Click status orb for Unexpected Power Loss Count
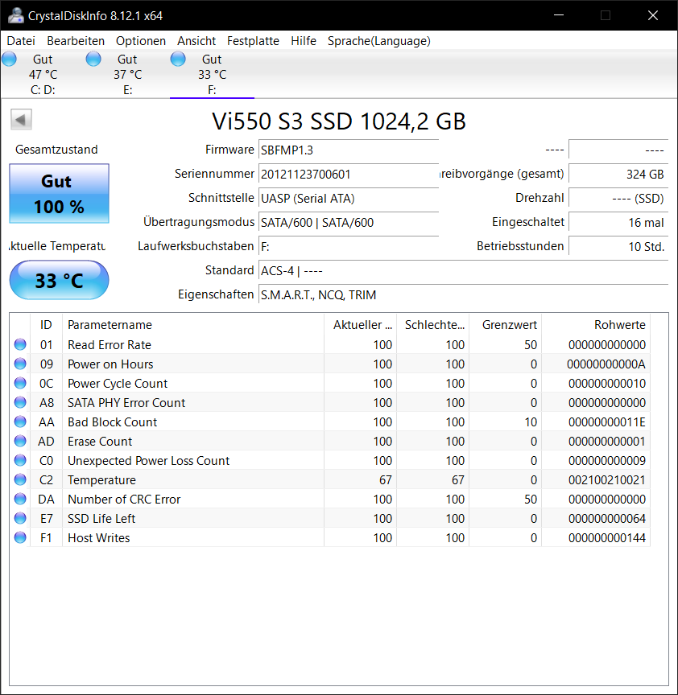The image size is (678, 695). click(x=20, y=461)
